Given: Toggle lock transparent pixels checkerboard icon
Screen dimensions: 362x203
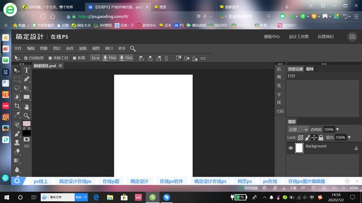Looking at the screenshot, I should coord(300,138).
